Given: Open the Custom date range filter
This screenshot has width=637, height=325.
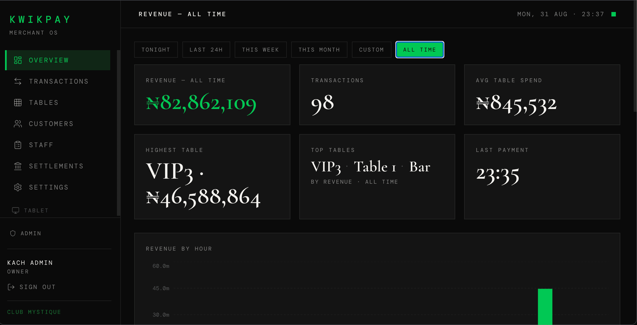Looking at the screenshot, I should pyautogui.click(x=372, y=50).
